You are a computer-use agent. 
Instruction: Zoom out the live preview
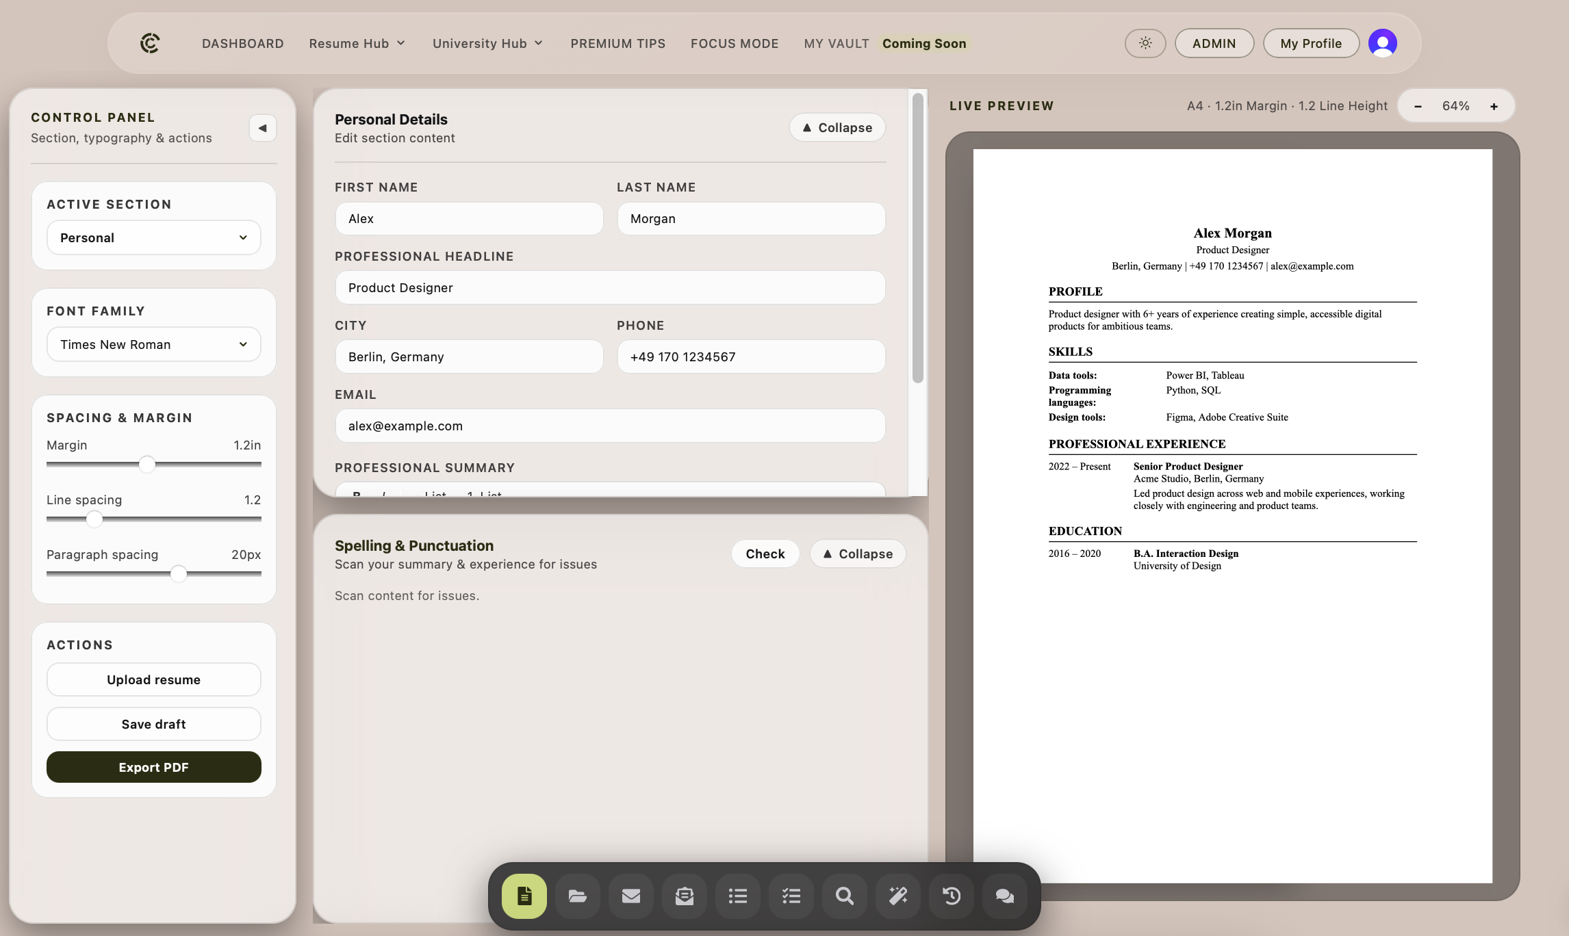1418,106
